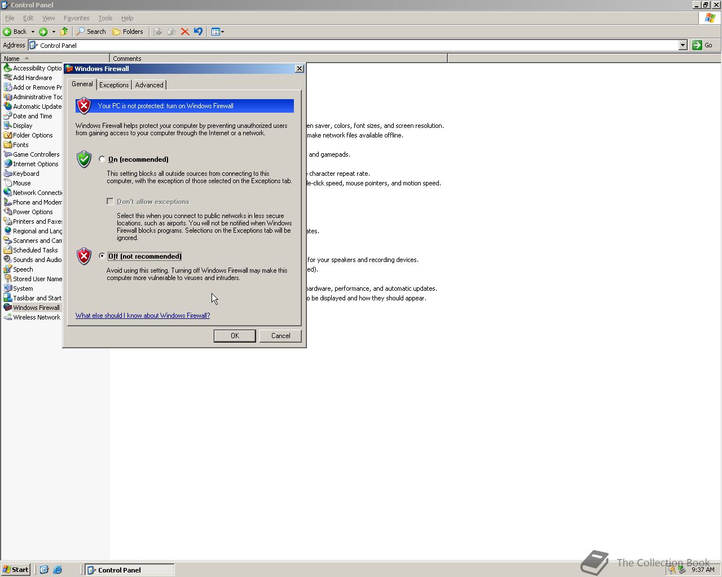Click the Up folder toolbar icon
This screenshot has width=722, height=577.
click(64, 32)
